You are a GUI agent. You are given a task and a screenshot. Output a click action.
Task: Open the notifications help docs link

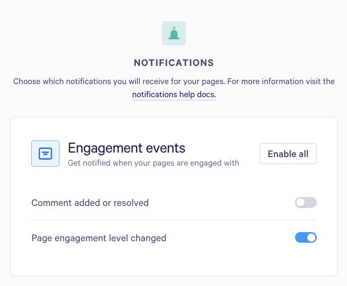174,95
